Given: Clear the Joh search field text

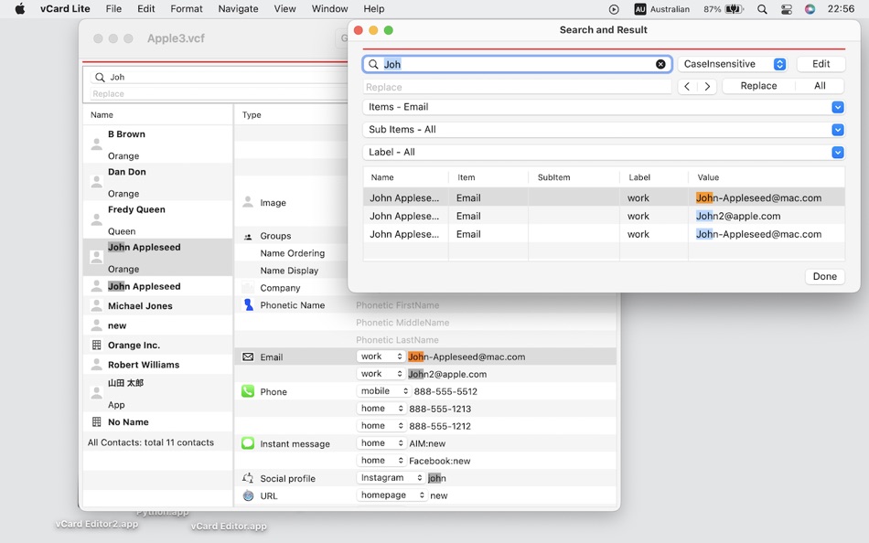Looking at the screenshot, I should (660, 64).
